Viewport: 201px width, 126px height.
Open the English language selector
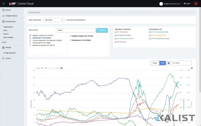188,3
